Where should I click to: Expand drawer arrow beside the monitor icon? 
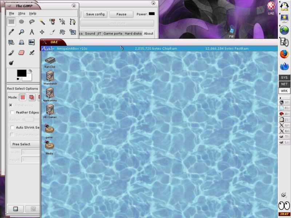(280, 14)
